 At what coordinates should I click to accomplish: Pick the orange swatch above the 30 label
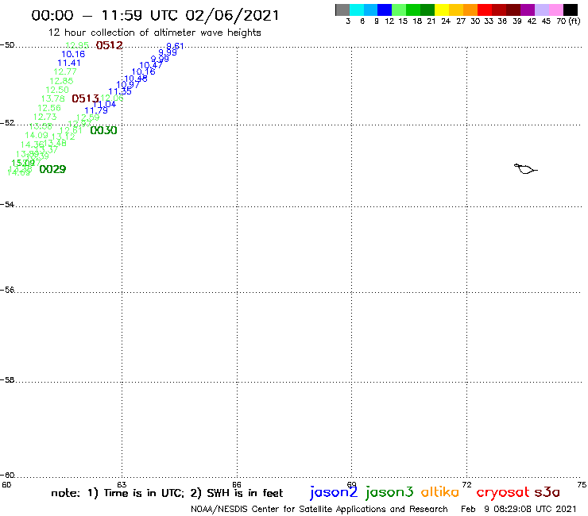[470, 10]
